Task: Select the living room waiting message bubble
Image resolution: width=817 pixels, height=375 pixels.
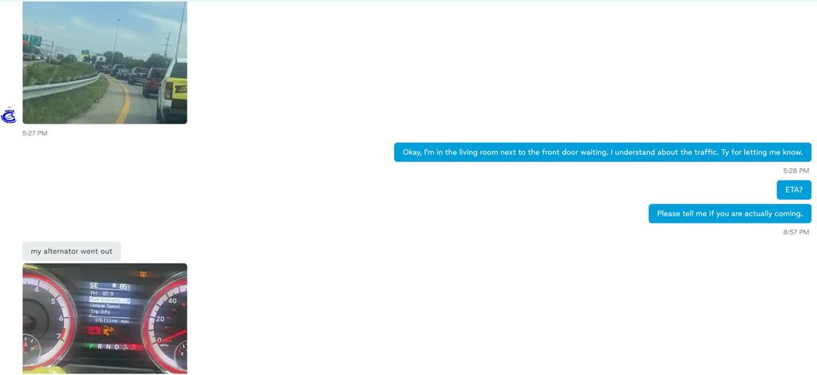Action: point(602,152)
